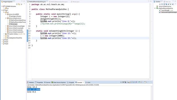This screenshot has width=177, height=100.
Task: Open Display Selected Console dropdown arrow
Action: tap(143, 82)
